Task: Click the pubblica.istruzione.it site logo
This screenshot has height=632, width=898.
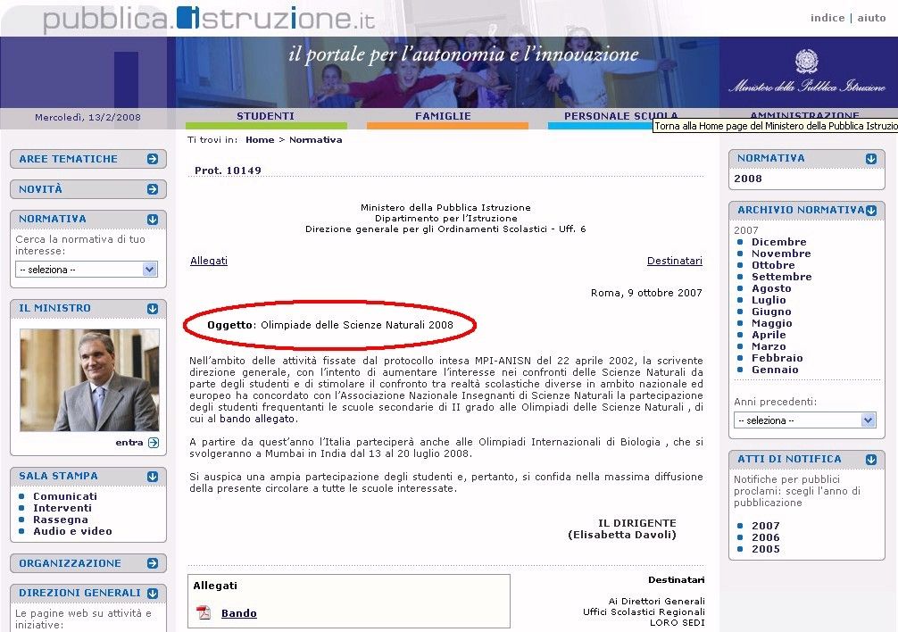Action: [209, 19]
